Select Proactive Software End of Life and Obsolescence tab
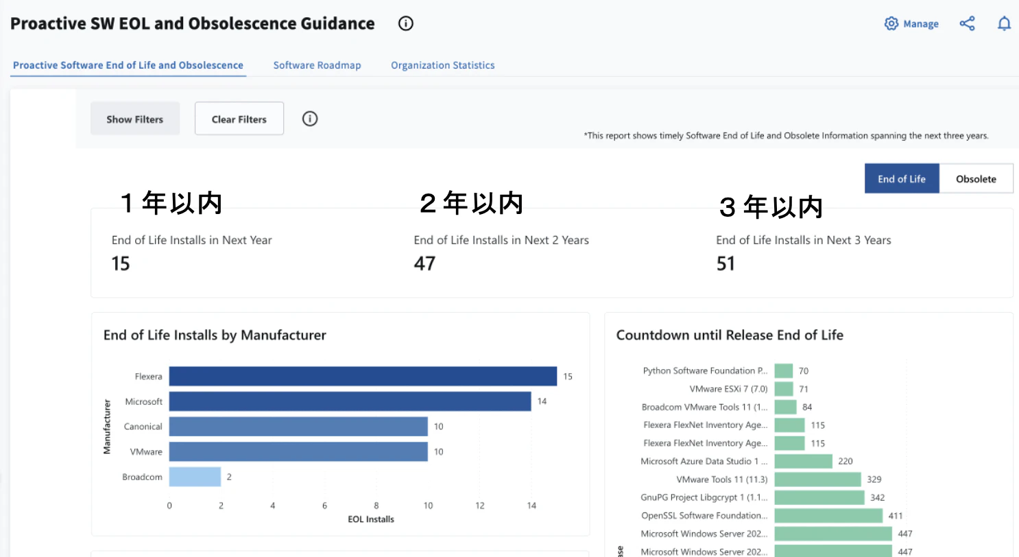Viewport: 1019px width, 557px height. (x=128, y=65)
